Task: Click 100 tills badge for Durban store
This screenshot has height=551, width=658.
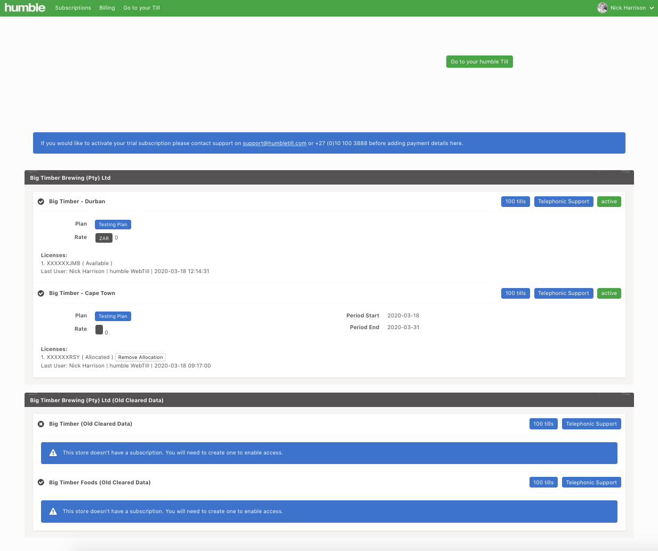Action: click(x=516, y=202)
